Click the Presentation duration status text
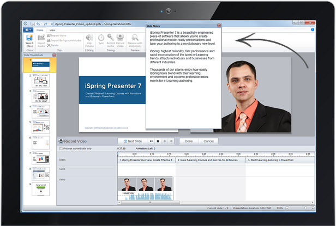Screen dimensions: 336x226 point(252,208)
